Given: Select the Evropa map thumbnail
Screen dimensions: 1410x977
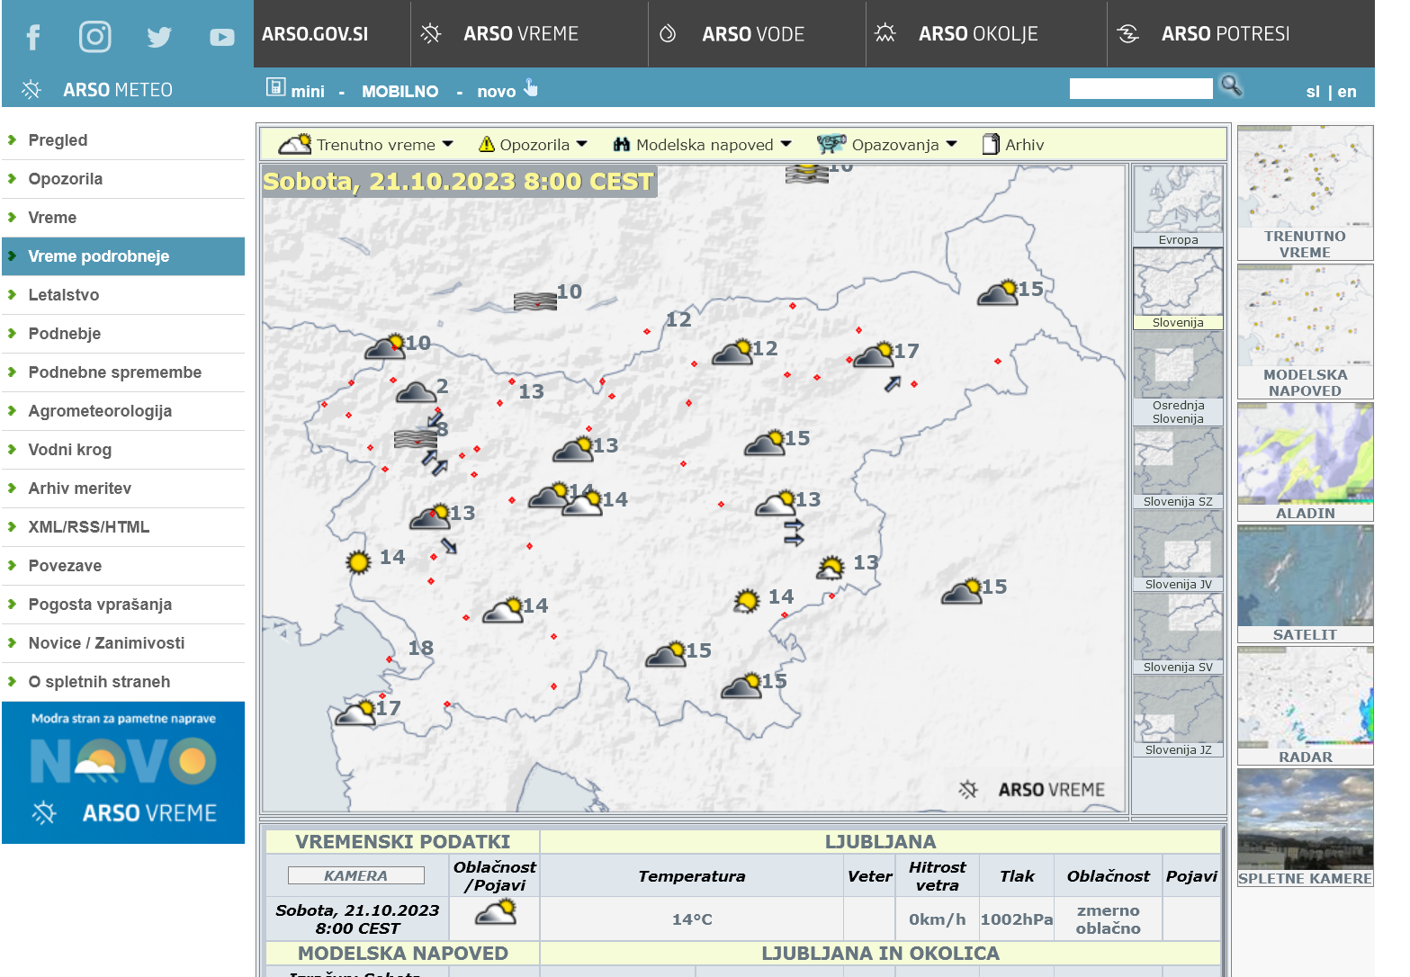Looking at the screenshot, I should [1178, 206].
